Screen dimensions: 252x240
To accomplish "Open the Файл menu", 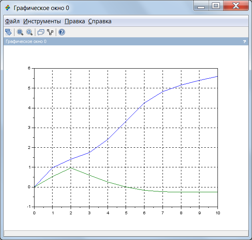I will point(12,21).
